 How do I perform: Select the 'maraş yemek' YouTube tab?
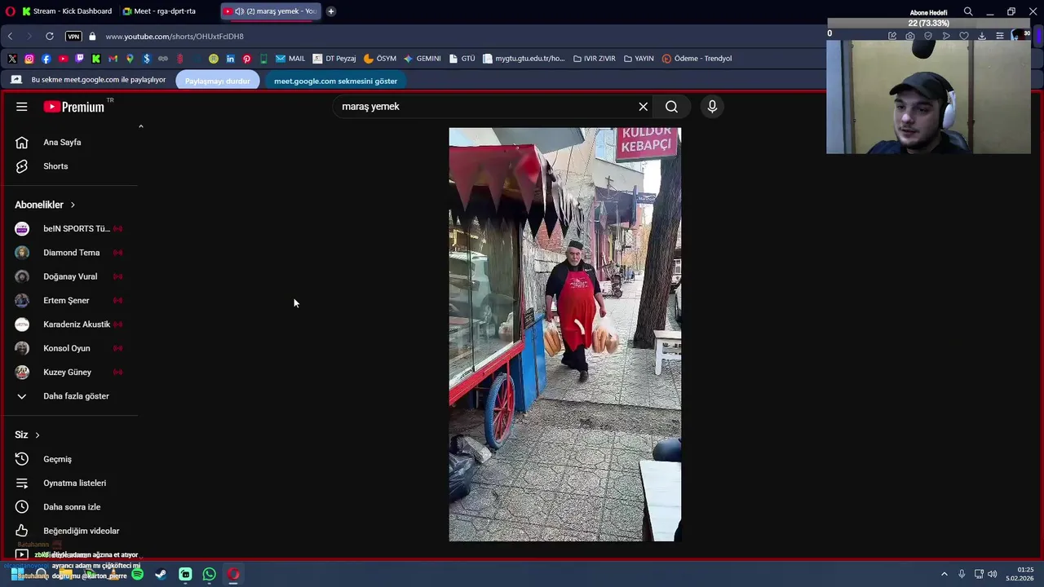270,11
